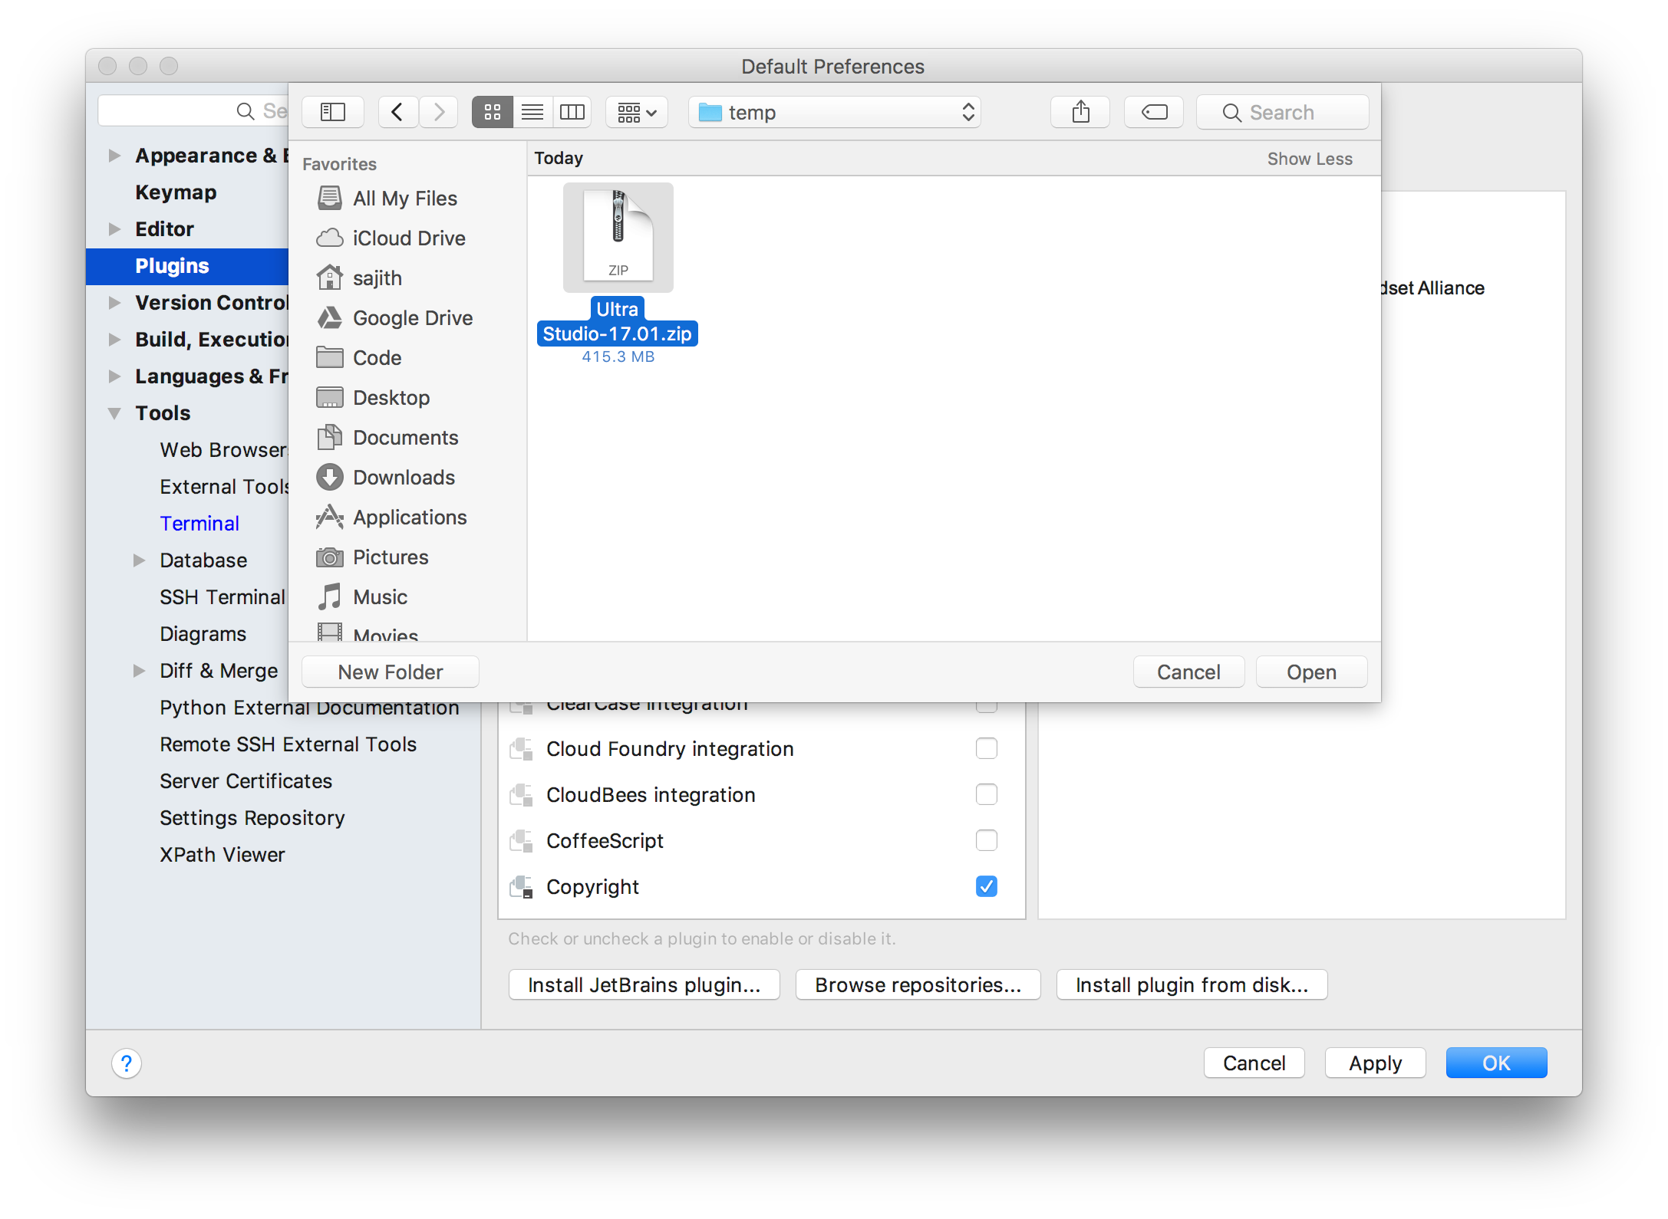Expand Languages & Frameworks section
The height and width of the screenshot is (1219, 1668).
pyautogui.click(x=114, y=376)
